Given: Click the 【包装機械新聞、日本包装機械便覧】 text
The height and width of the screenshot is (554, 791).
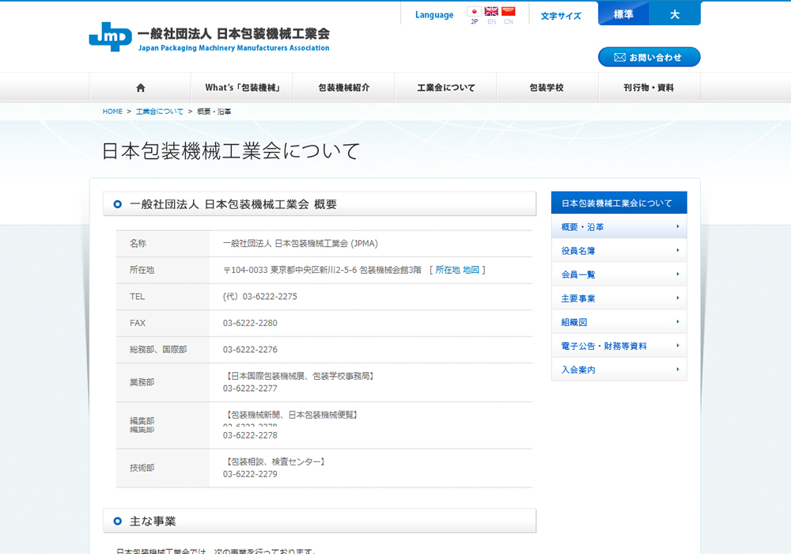Looking at the screenshot, I should click(292, 415).
